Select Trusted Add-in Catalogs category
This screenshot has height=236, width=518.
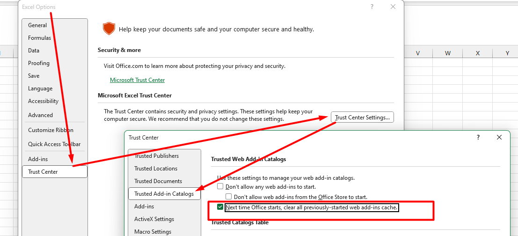click(x=165, y=194)
